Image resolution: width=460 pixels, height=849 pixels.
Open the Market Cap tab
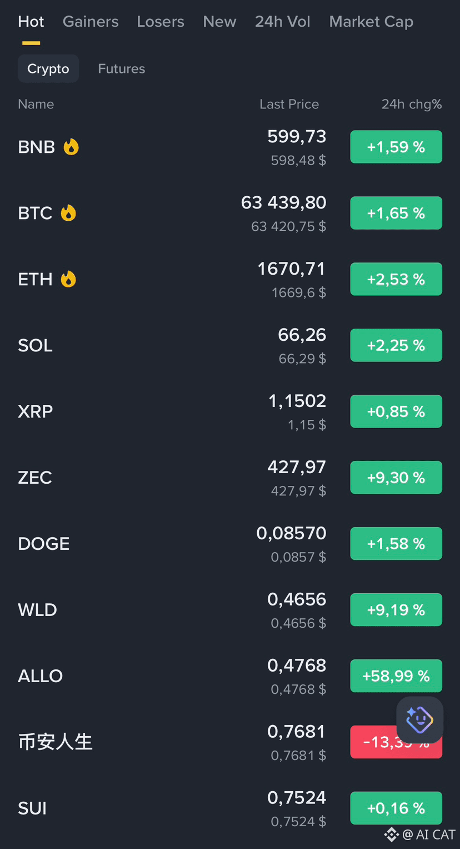(x=371, y=22)
